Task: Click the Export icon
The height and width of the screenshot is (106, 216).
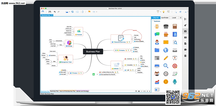Action: tap(185, 12)
